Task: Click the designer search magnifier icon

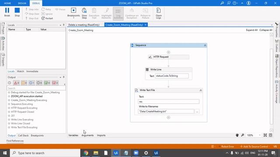Action: coord(243,135)
